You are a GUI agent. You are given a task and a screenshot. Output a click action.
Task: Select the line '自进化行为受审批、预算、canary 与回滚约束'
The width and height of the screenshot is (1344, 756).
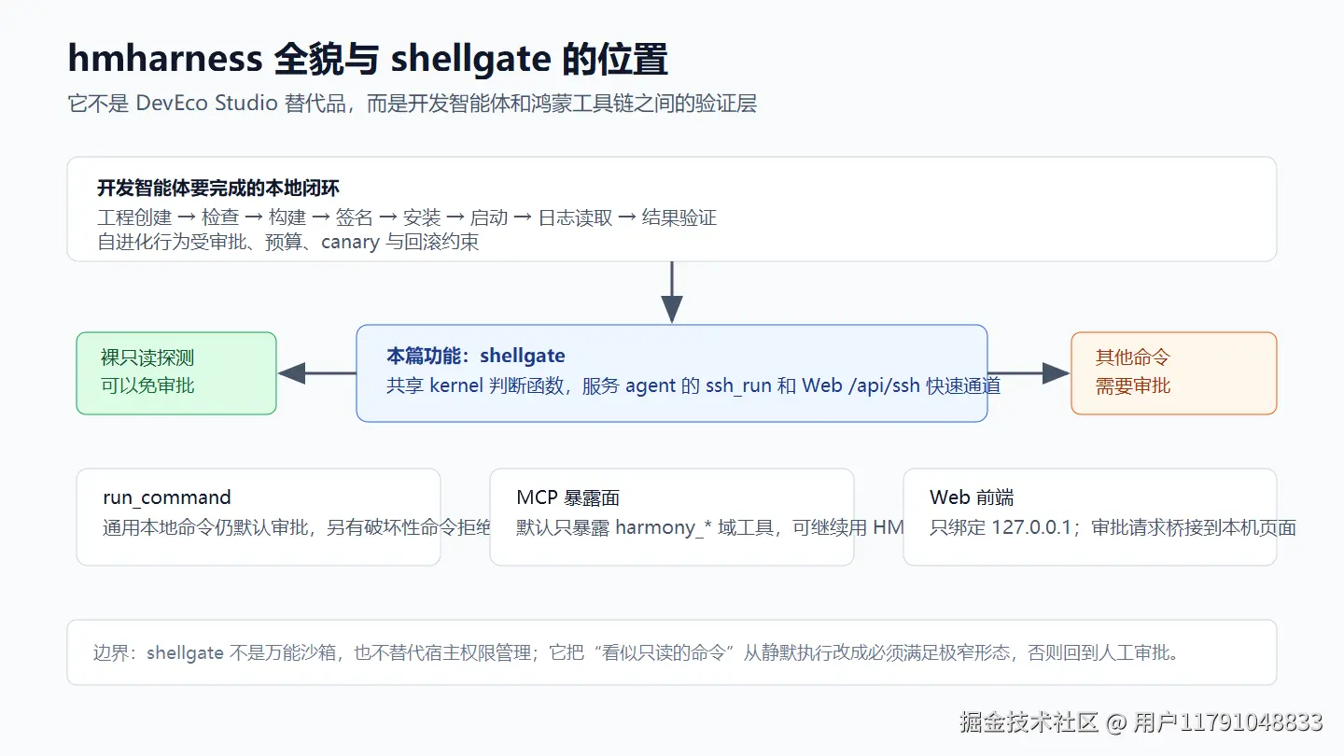(288, 242)
